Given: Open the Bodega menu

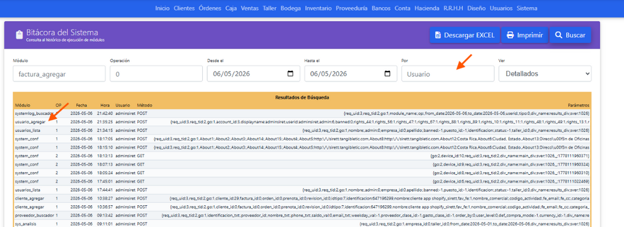Looking at the screenshot, I should point(291,8).
